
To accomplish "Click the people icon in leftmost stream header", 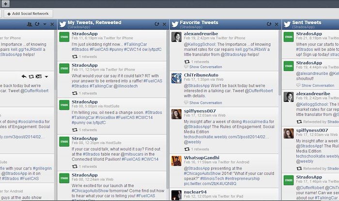I will pos(30,24).
